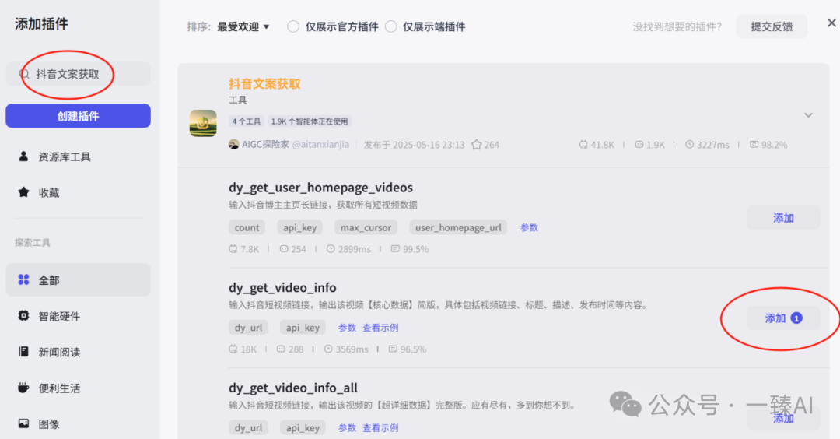Image resolution: width=840 pixels, height=439 pixels.
Task: Click the chat icon beside 288
Action: pos(281,349)
